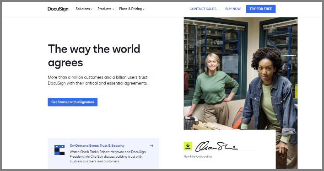Go to the BUY NOW link

pyautogui.click(x=233, y=9)
